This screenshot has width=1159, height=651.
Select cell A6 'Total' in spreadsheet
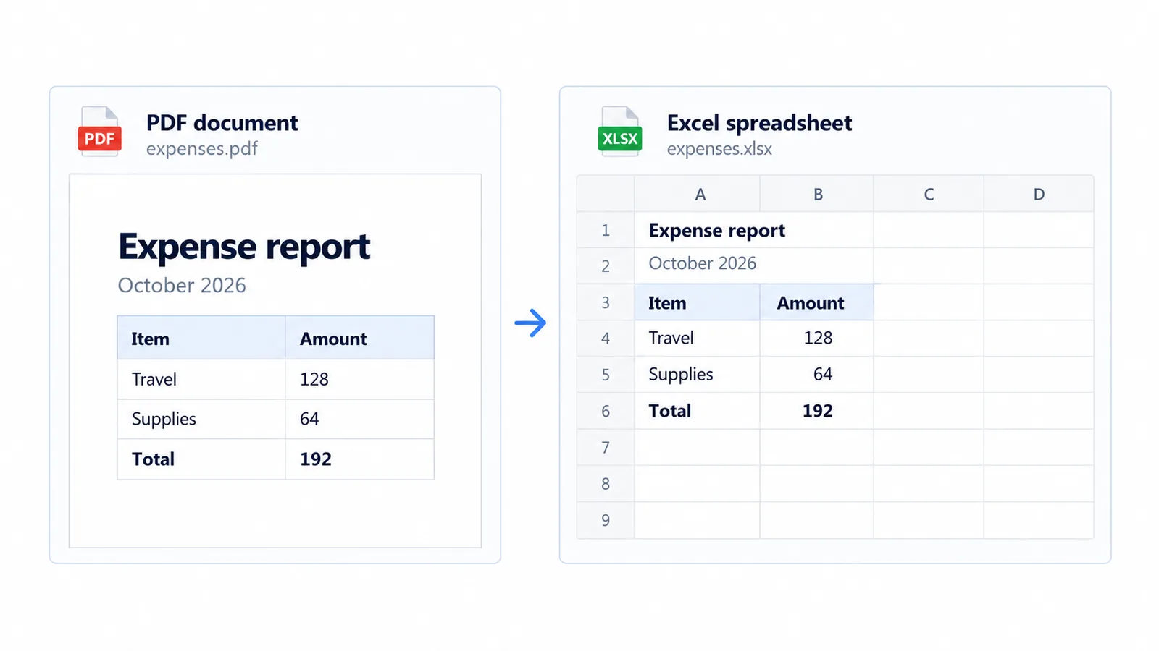coord(698,411)
